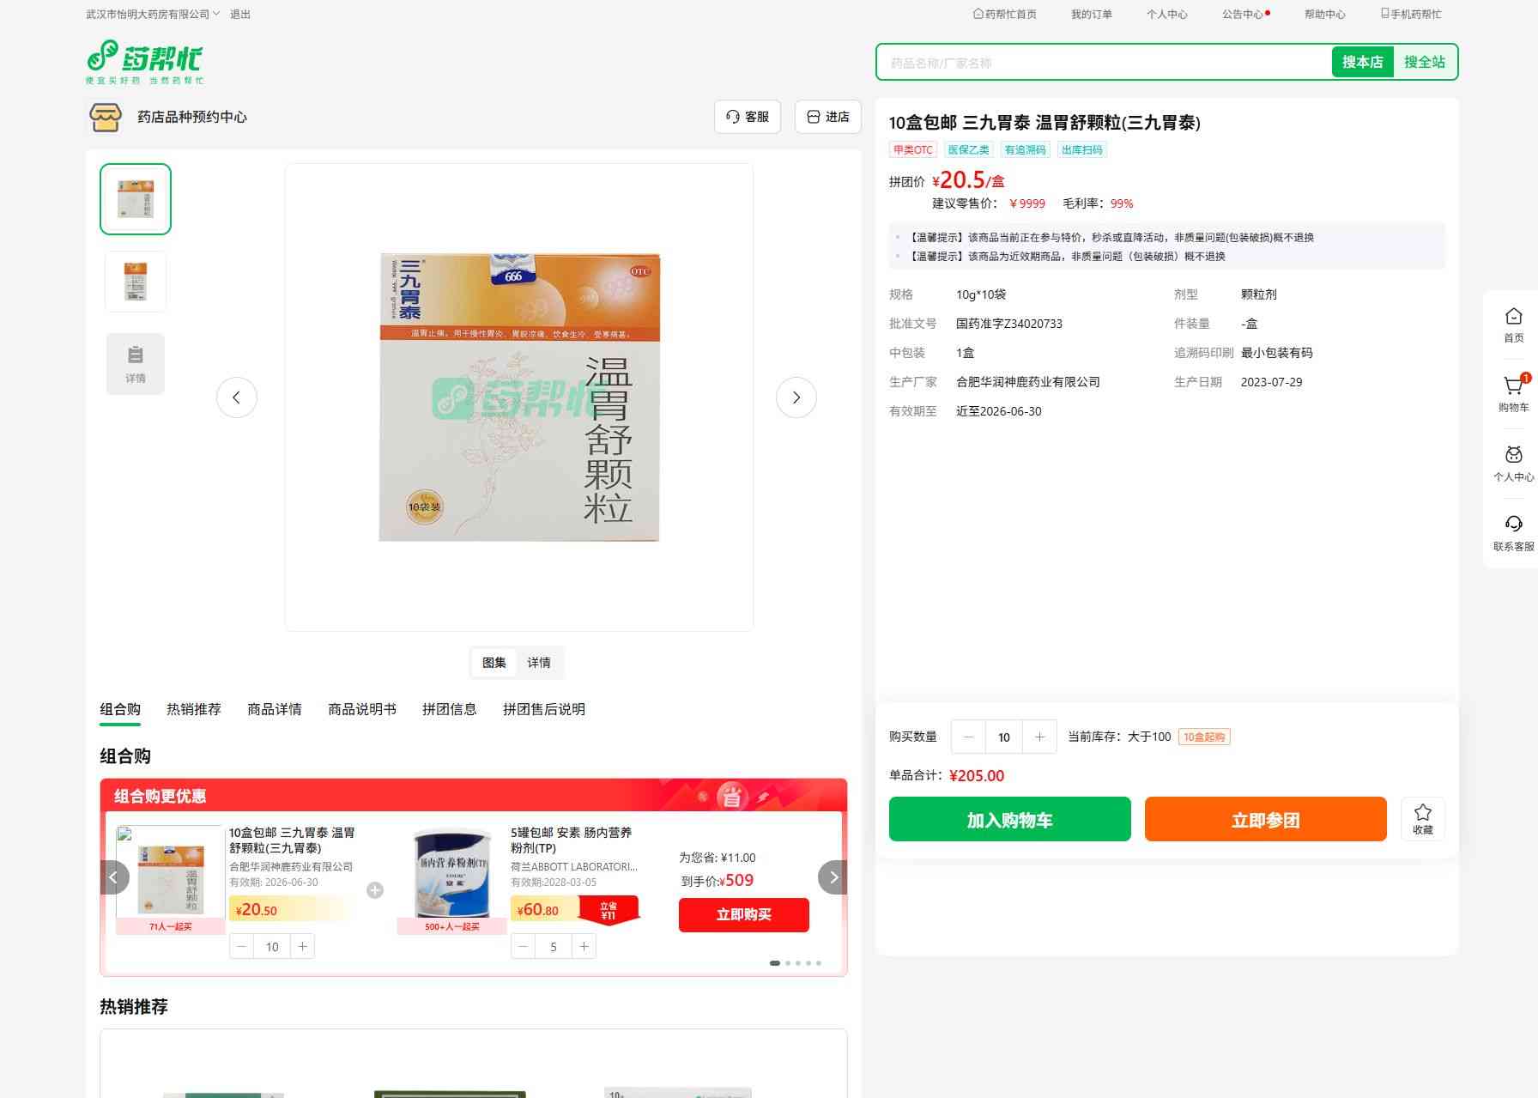1538x1098 pixels.
Task: Show previous product image with left arrow
Action: [237, 397]
